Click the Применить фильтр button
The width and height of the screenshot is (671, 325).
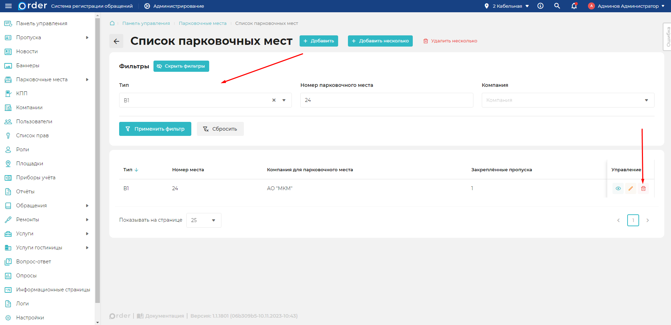[155, 129]
